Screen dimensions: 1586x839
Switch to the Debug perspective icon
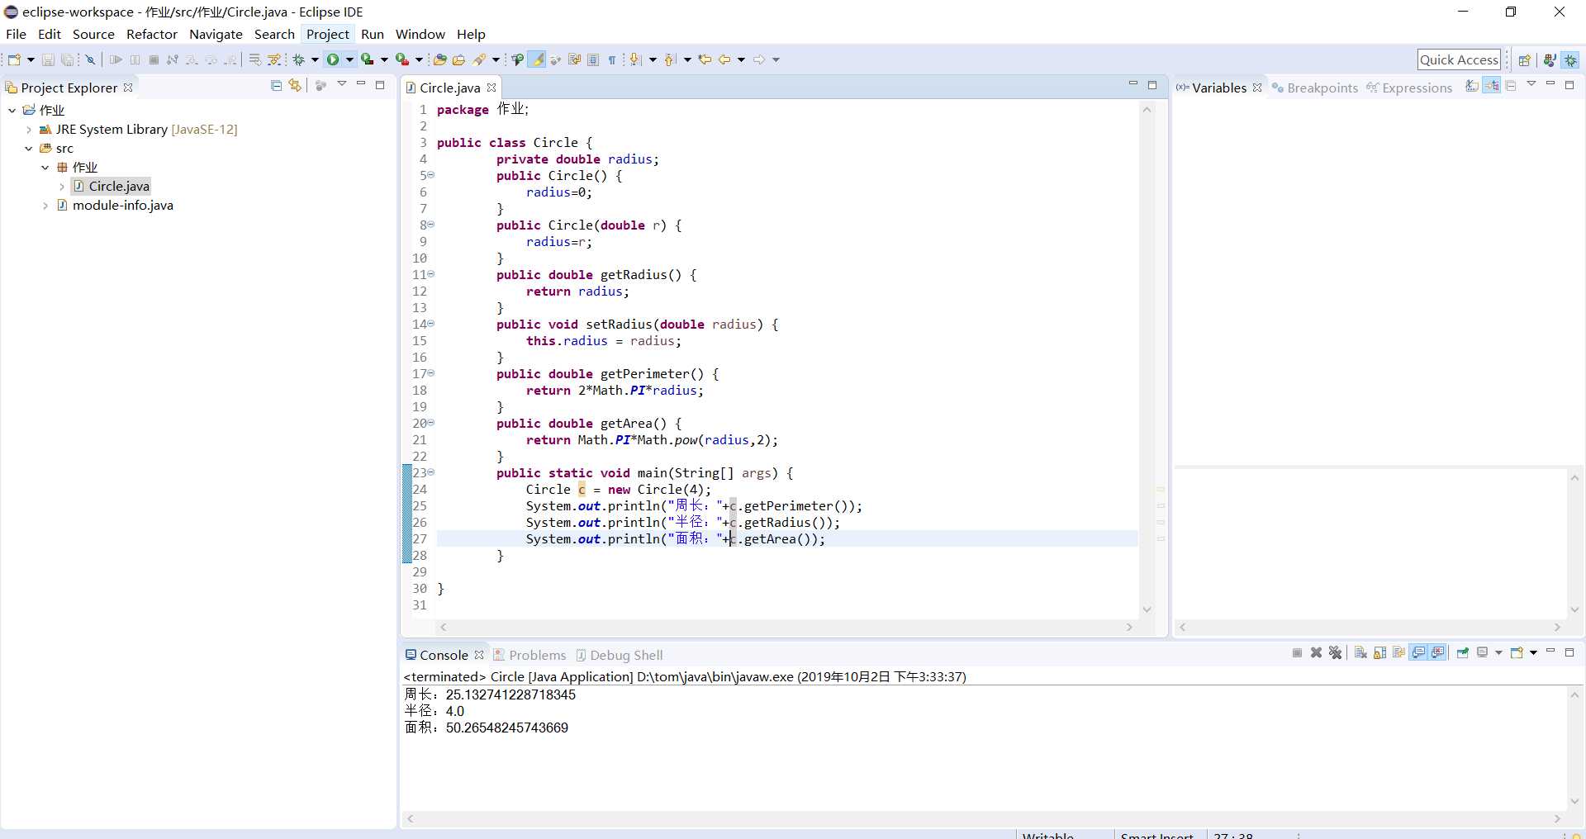pyautogui.click(x=1571, y=59)
